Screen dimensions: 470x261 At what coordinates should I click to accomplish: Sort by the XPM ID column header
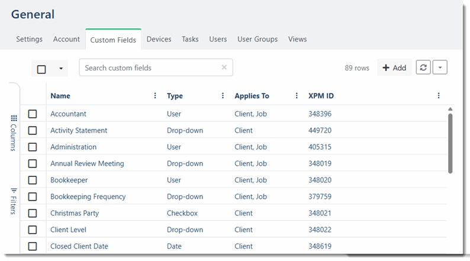pyautogui.click(x=321, y=96)
